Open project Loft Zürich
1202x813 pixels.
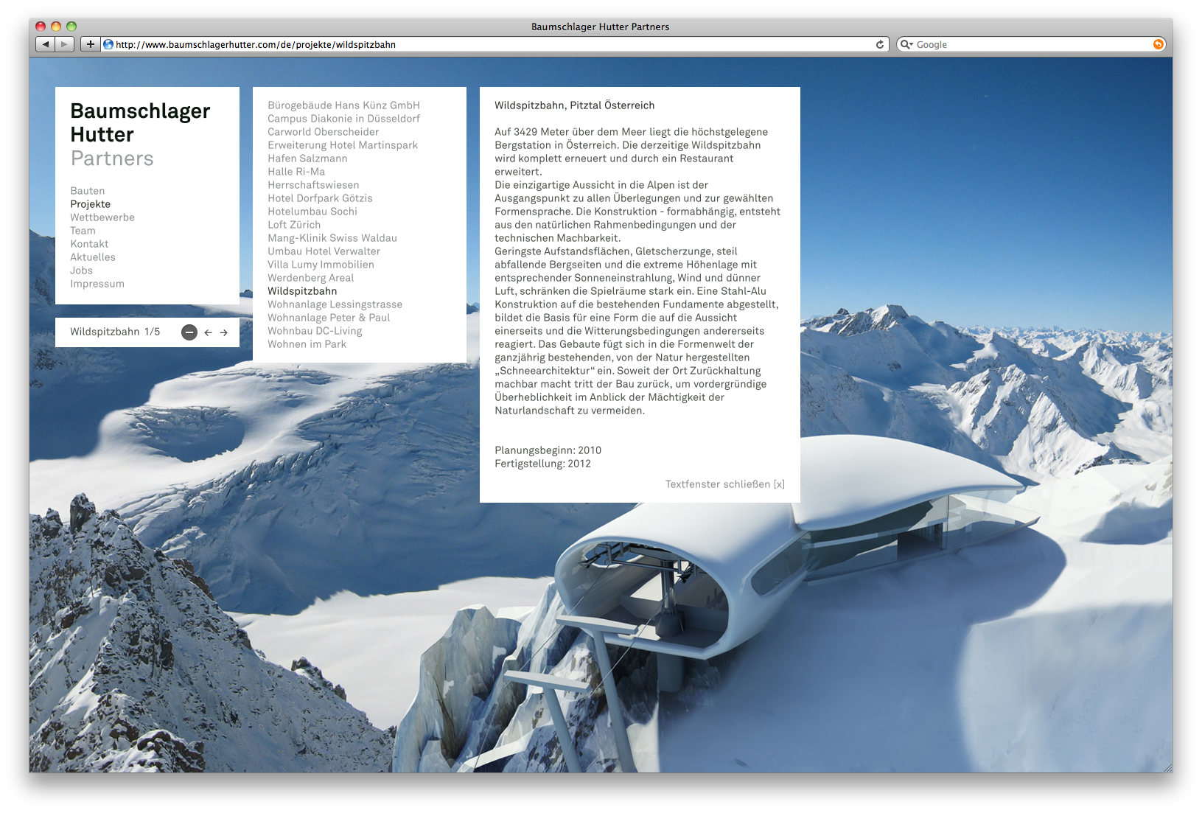click(294, 225)
